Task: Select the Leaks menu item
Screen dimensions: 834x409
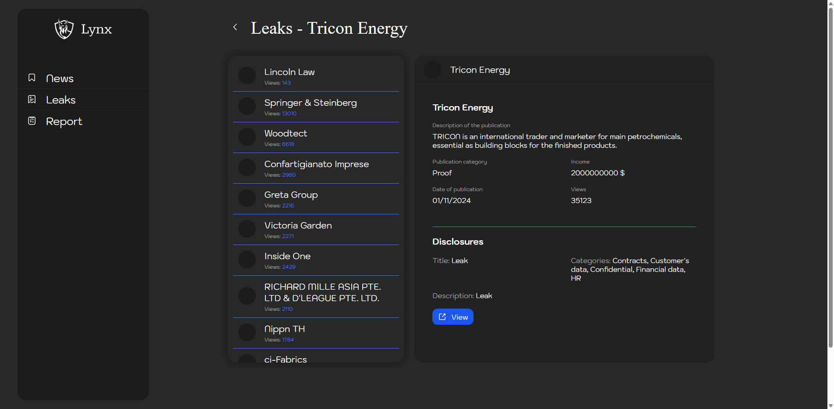Action: pyautogui.click(x=61, y=100)
